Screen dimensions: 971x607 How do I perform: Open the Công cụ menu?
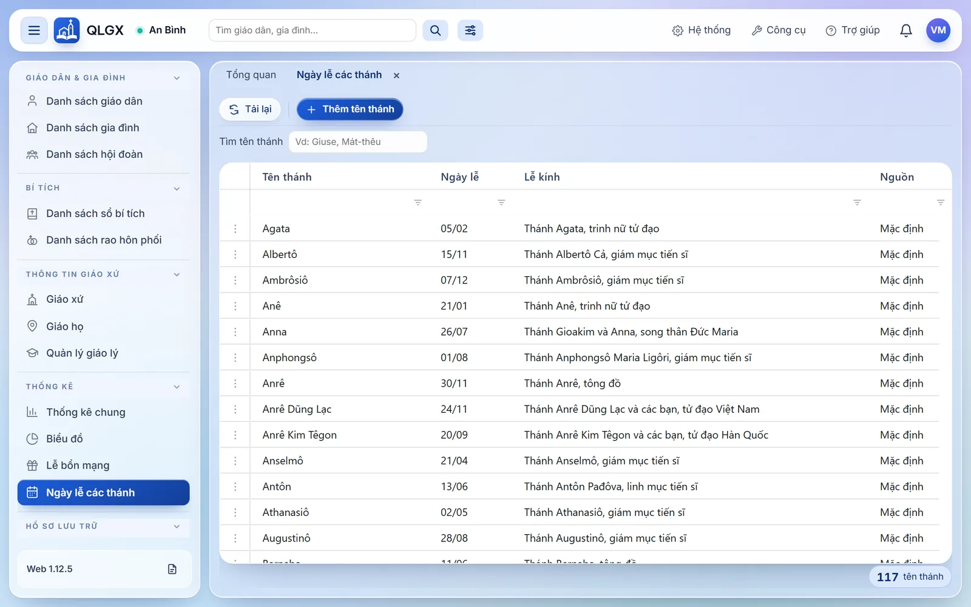coord(779,30)
